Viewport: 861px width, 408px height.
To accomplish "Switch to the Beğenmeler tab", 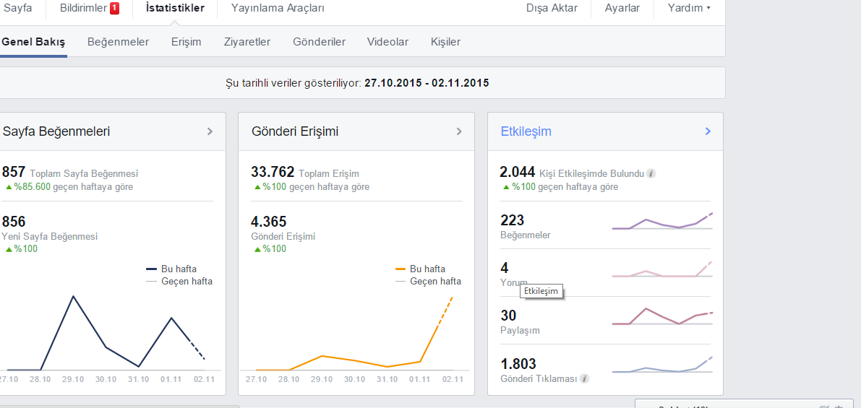I will [x=118, y=42].
